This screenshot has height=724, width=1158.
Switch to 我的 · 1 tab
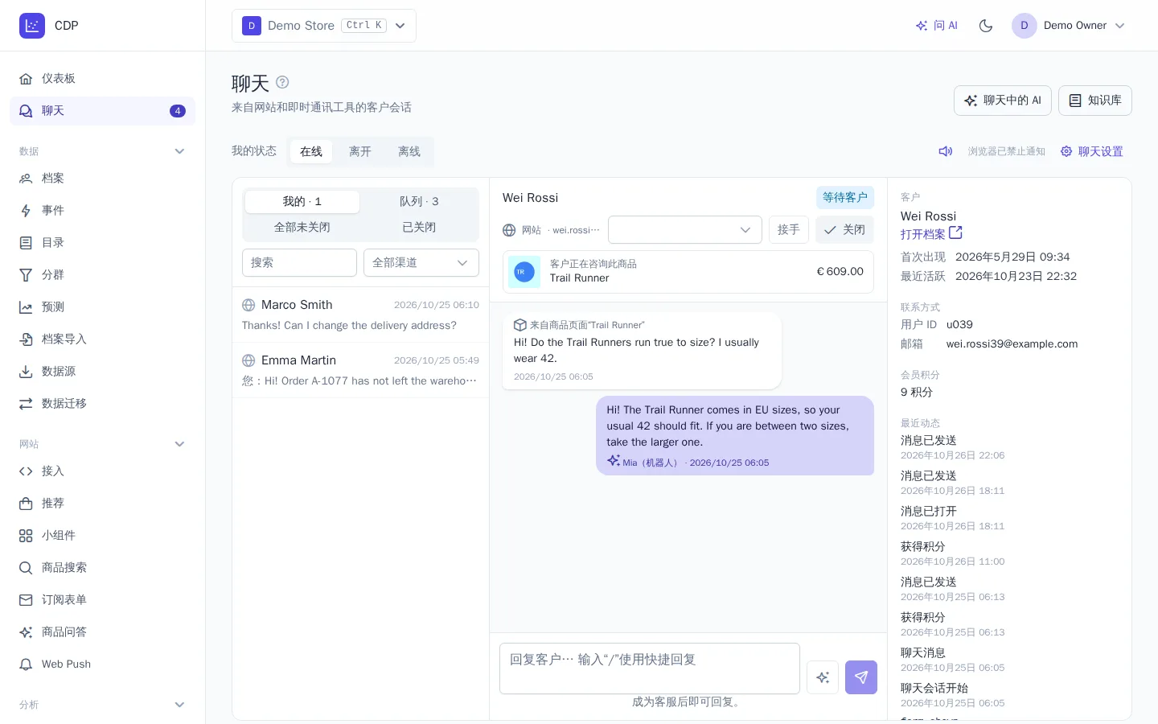302,202
